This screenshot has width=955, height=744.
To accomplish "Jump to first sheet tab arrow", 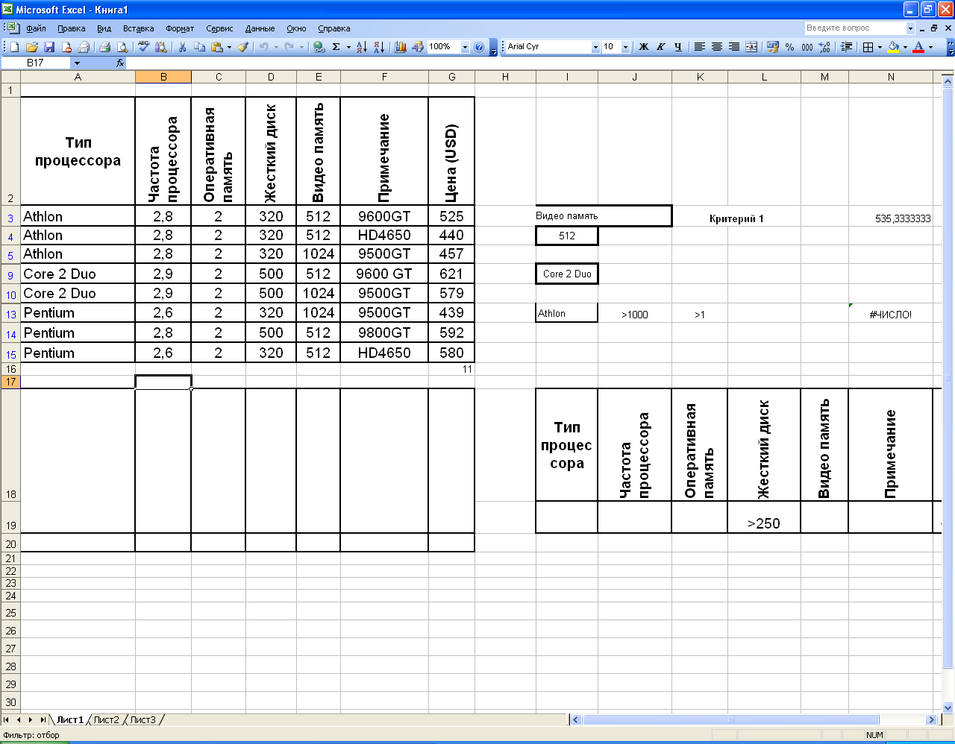I will tap(7, 719).
